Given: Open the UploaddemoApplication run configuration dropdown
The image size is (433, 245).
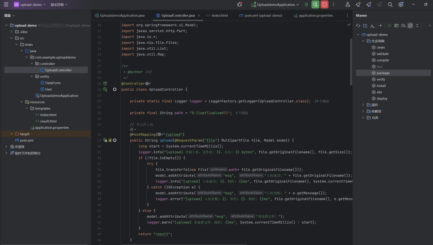Looking at the screenshot, I should click(275, 4).
